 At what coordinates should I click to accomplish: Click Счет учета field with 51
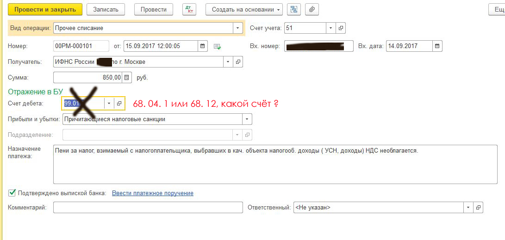pos(305,28)
